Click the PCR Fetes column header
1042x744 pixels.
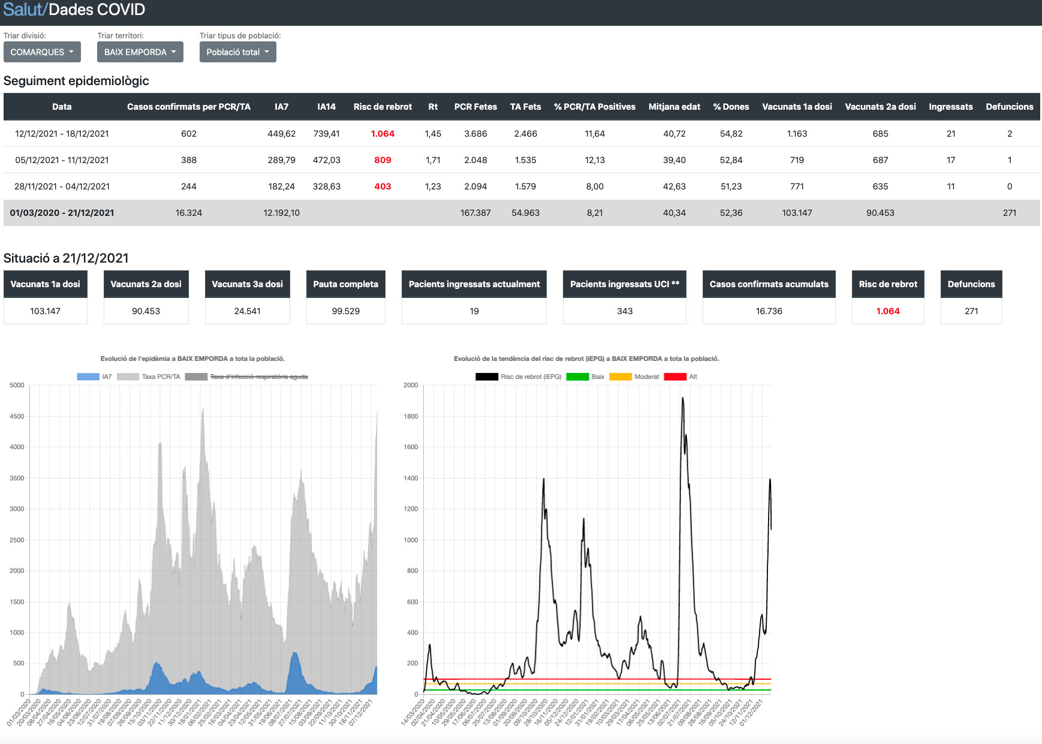[x=475, y=107]
